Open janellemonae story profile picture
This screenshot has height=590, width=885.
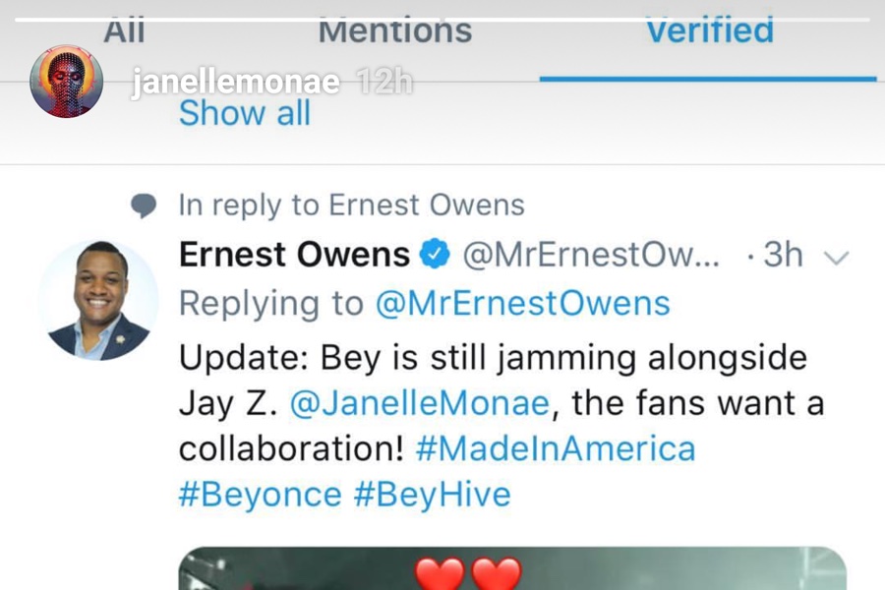point(67,82)
